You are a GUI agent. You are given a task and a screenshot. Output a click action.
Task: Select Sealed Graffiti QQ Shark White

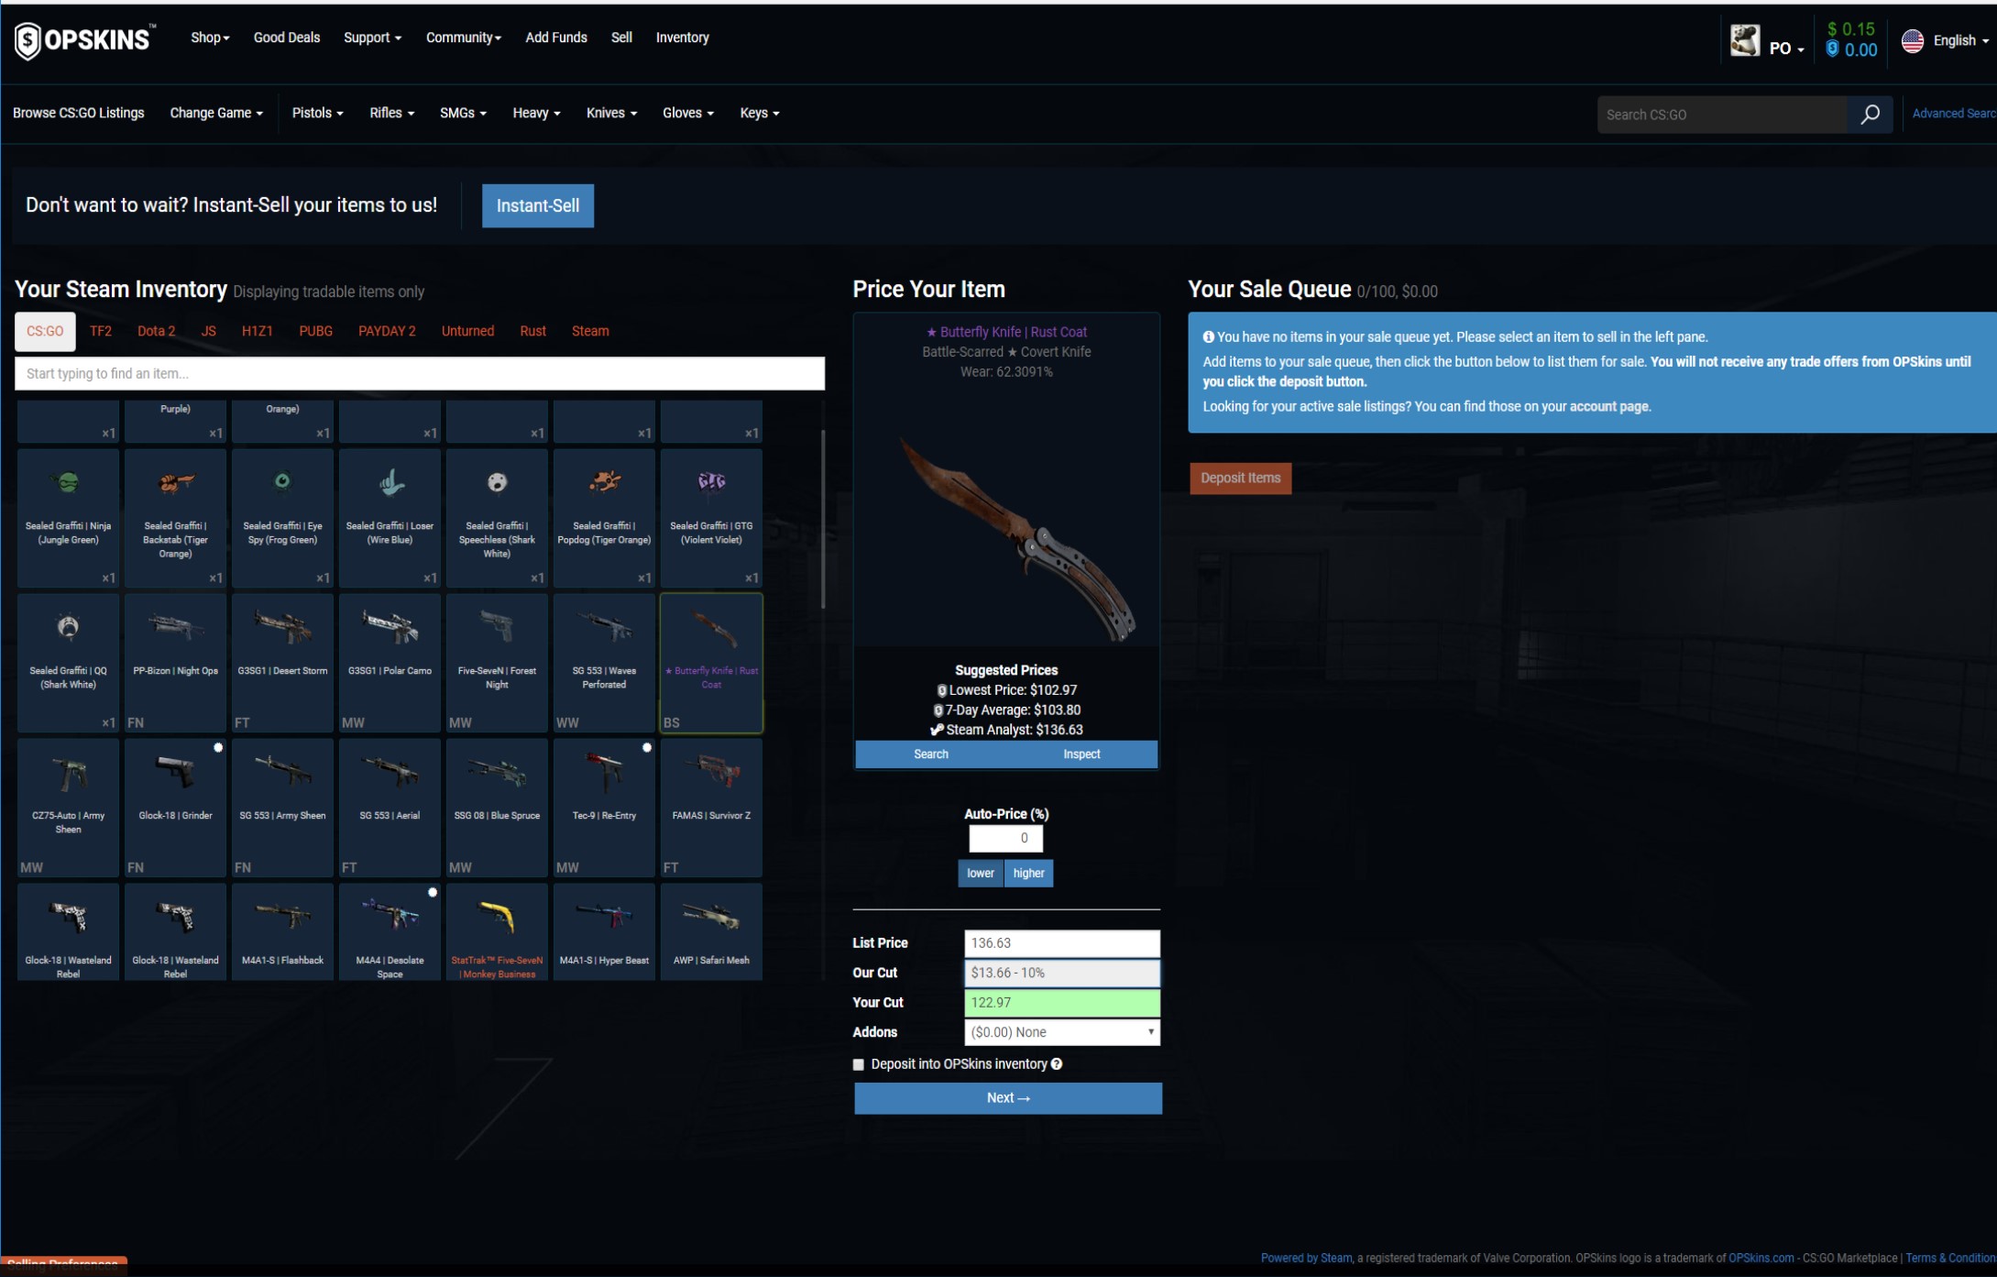(x=68, y=663)
